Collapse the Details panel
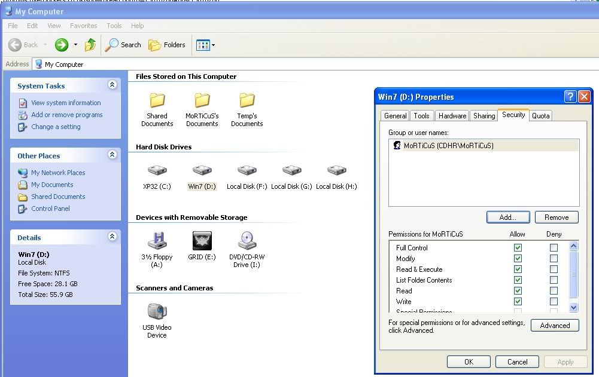Screen dimensions: 599x377 click(x=112, y=236)
